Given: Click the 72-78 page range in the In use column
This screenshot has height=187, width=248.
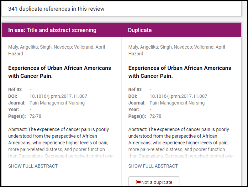Looking at the screenshot, I should coord(36,116).
